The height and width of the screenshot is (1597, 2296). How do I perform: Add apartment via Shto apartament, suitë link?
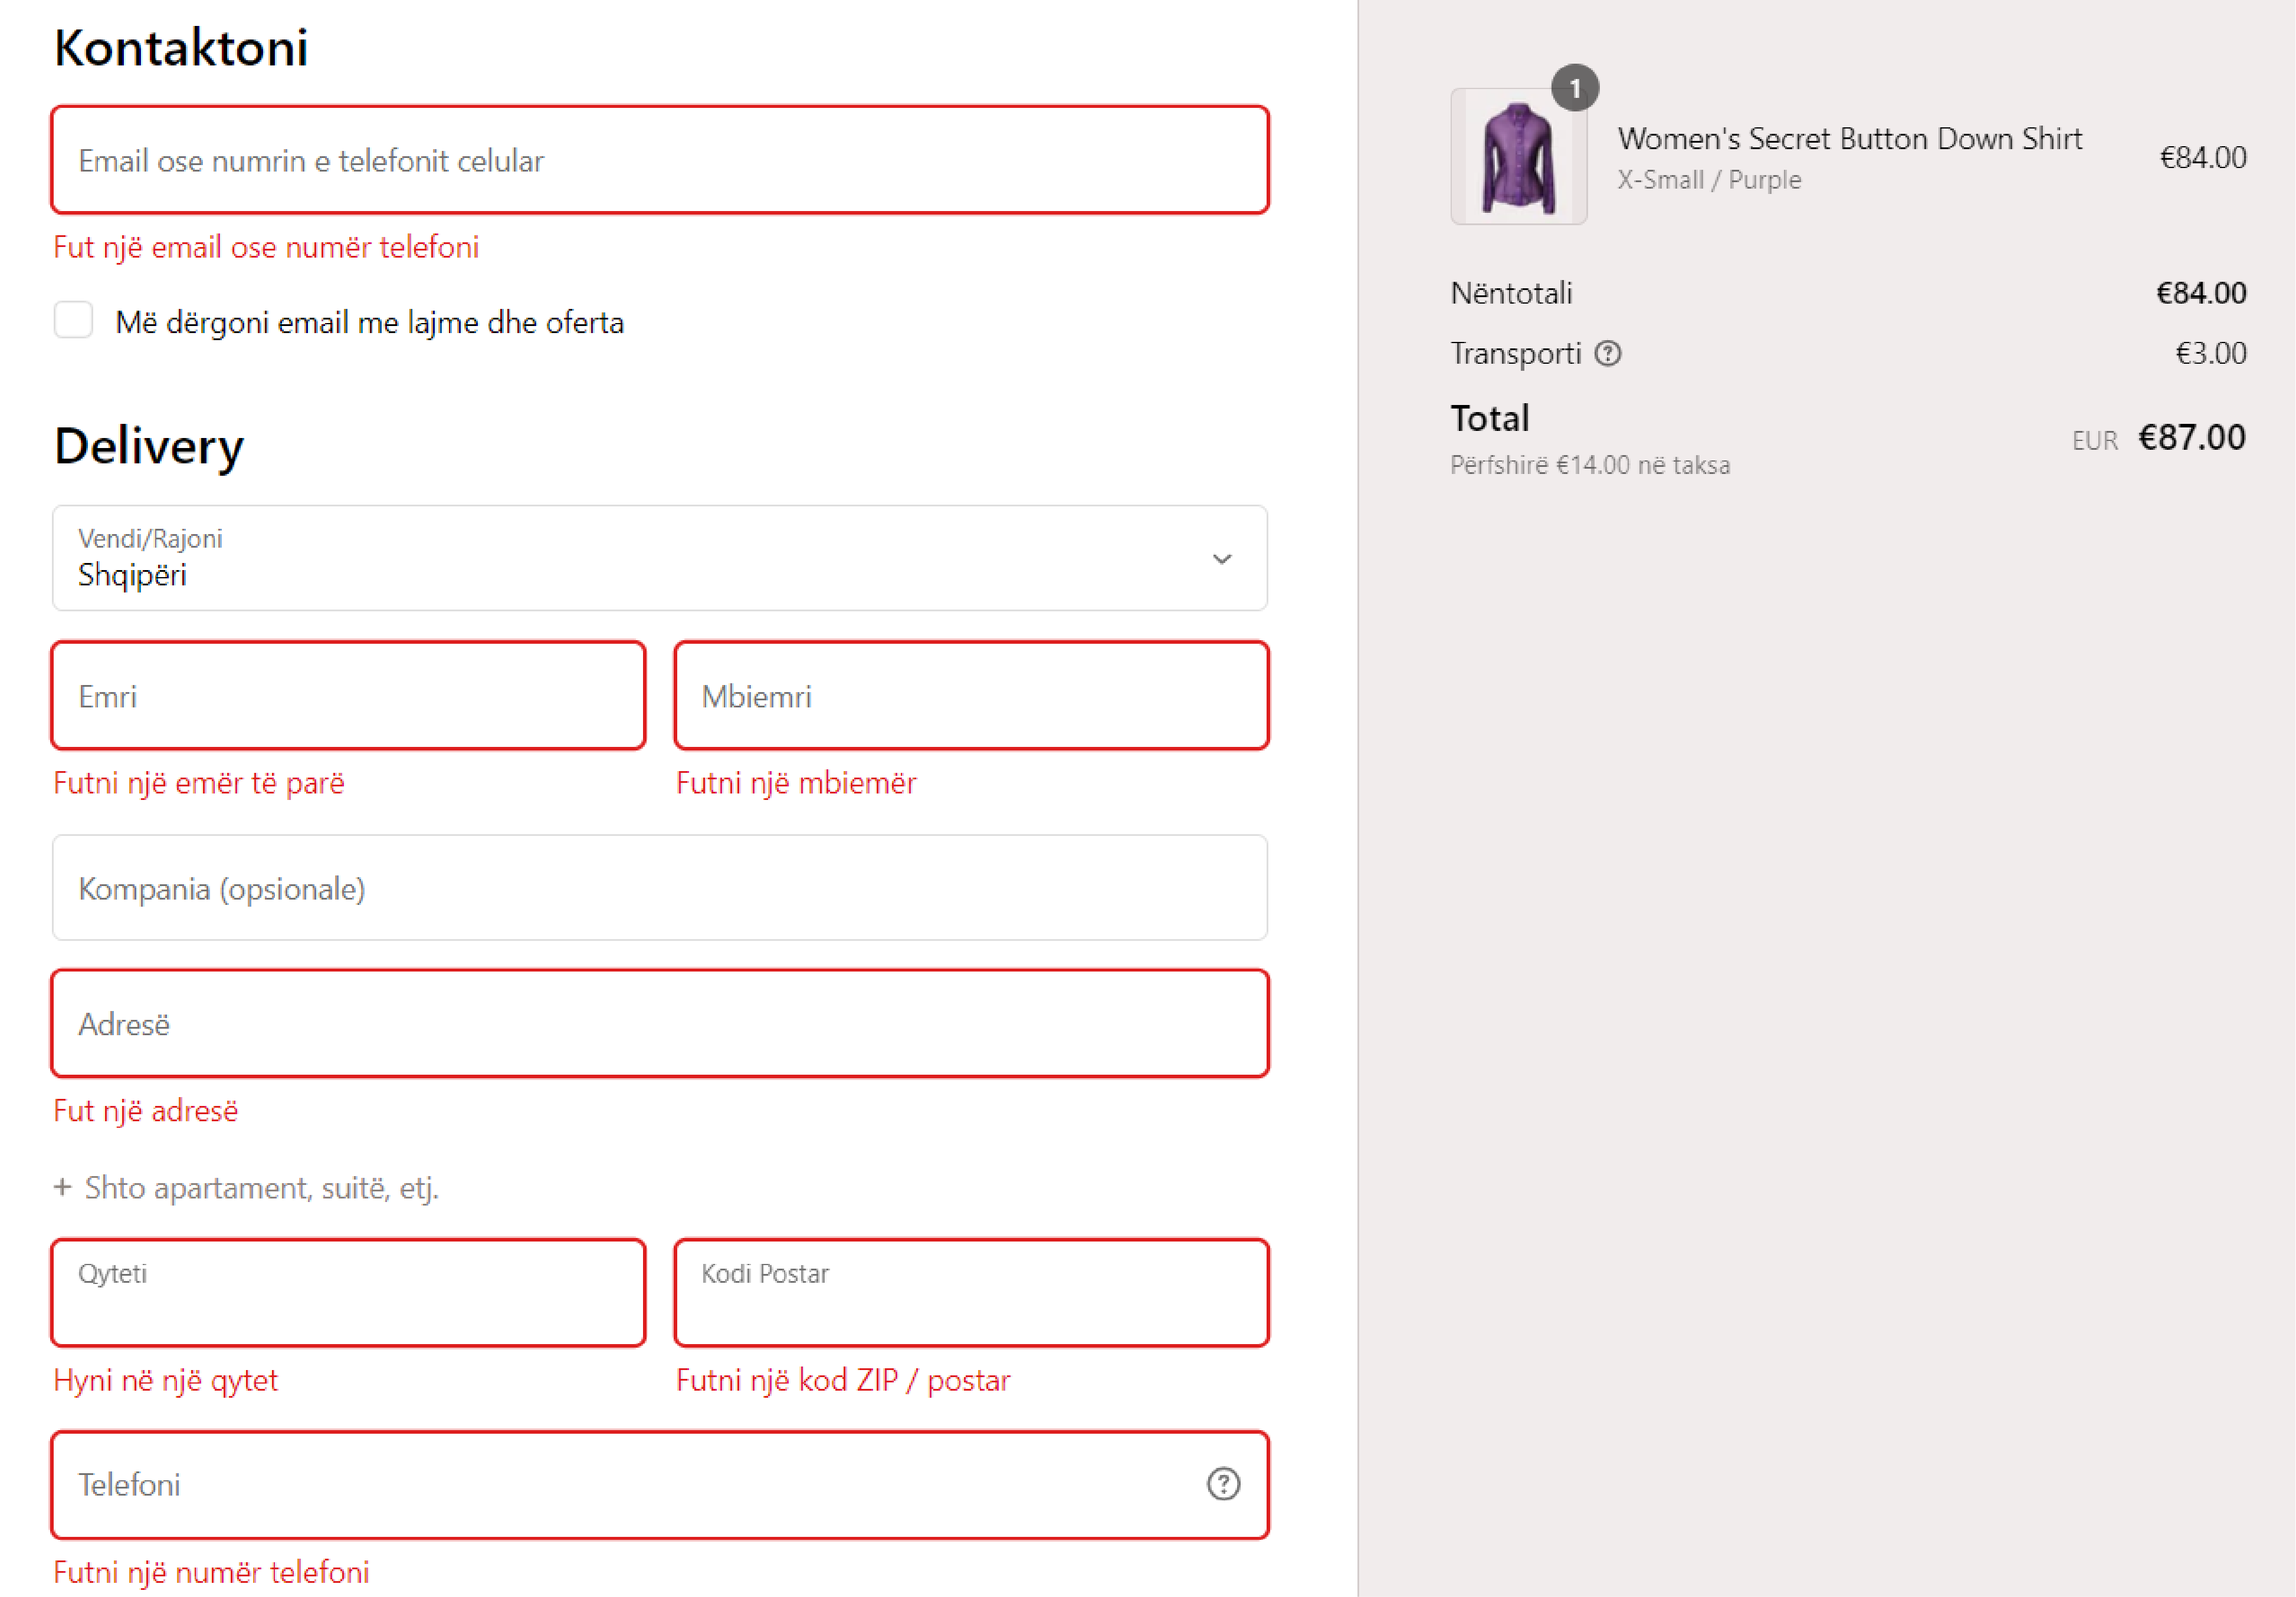[x=262, y=1187]
